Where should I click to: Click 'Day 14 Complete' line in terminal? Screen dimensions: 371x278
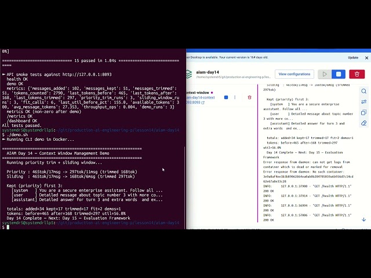(68, 218)
